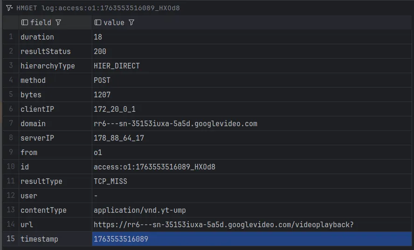The image size is (414, 250).
Task: Click the filter icon beside HMGET query
Action: pos(9,8)
